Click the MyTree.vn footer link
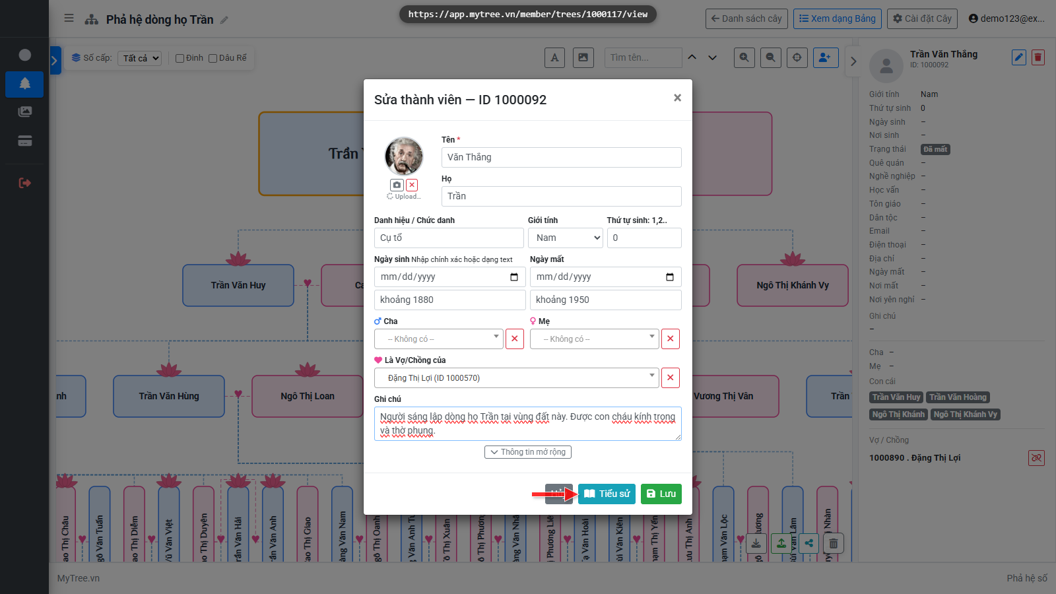1056x594 pixels. [78, 578]
